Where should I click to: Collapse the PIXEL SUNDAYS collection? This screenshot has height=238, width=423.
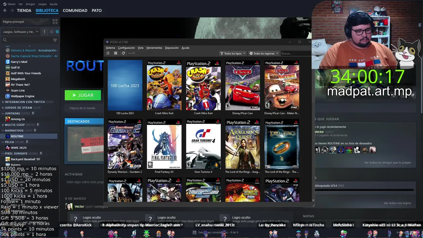(x=3, y=153)
